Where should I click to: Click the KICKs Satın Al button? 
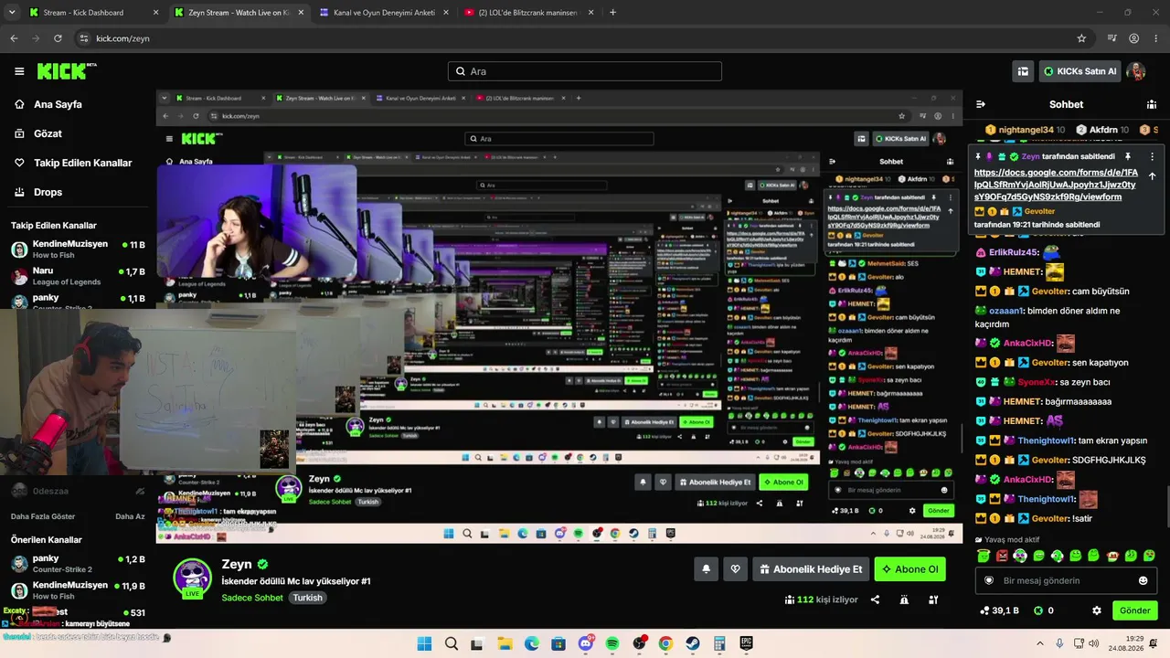(x=1081, y=71)
